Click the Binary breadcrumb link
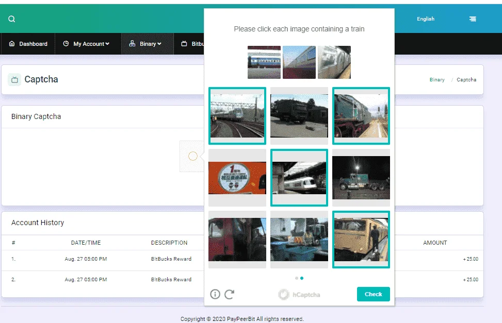 [x=437, y=80]
